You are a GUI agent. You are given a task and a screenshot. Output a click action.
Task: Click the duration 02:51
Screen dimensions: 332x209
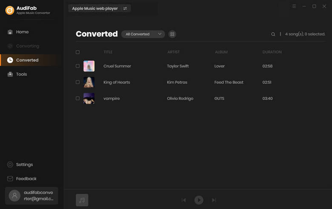267,82
